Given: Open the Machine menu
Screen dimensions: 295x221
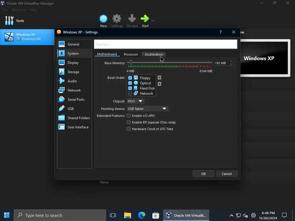Looking at the screenshot, I should point(19,10).
